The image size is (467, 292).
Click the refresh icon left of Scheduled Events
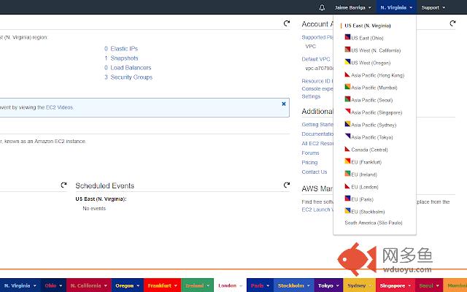63,185
